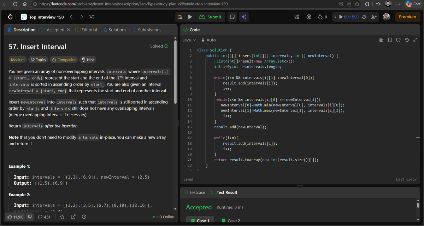424x226 pixels.
Task: Bookmark the code with bookmark icon
Action: click(390, 40)
